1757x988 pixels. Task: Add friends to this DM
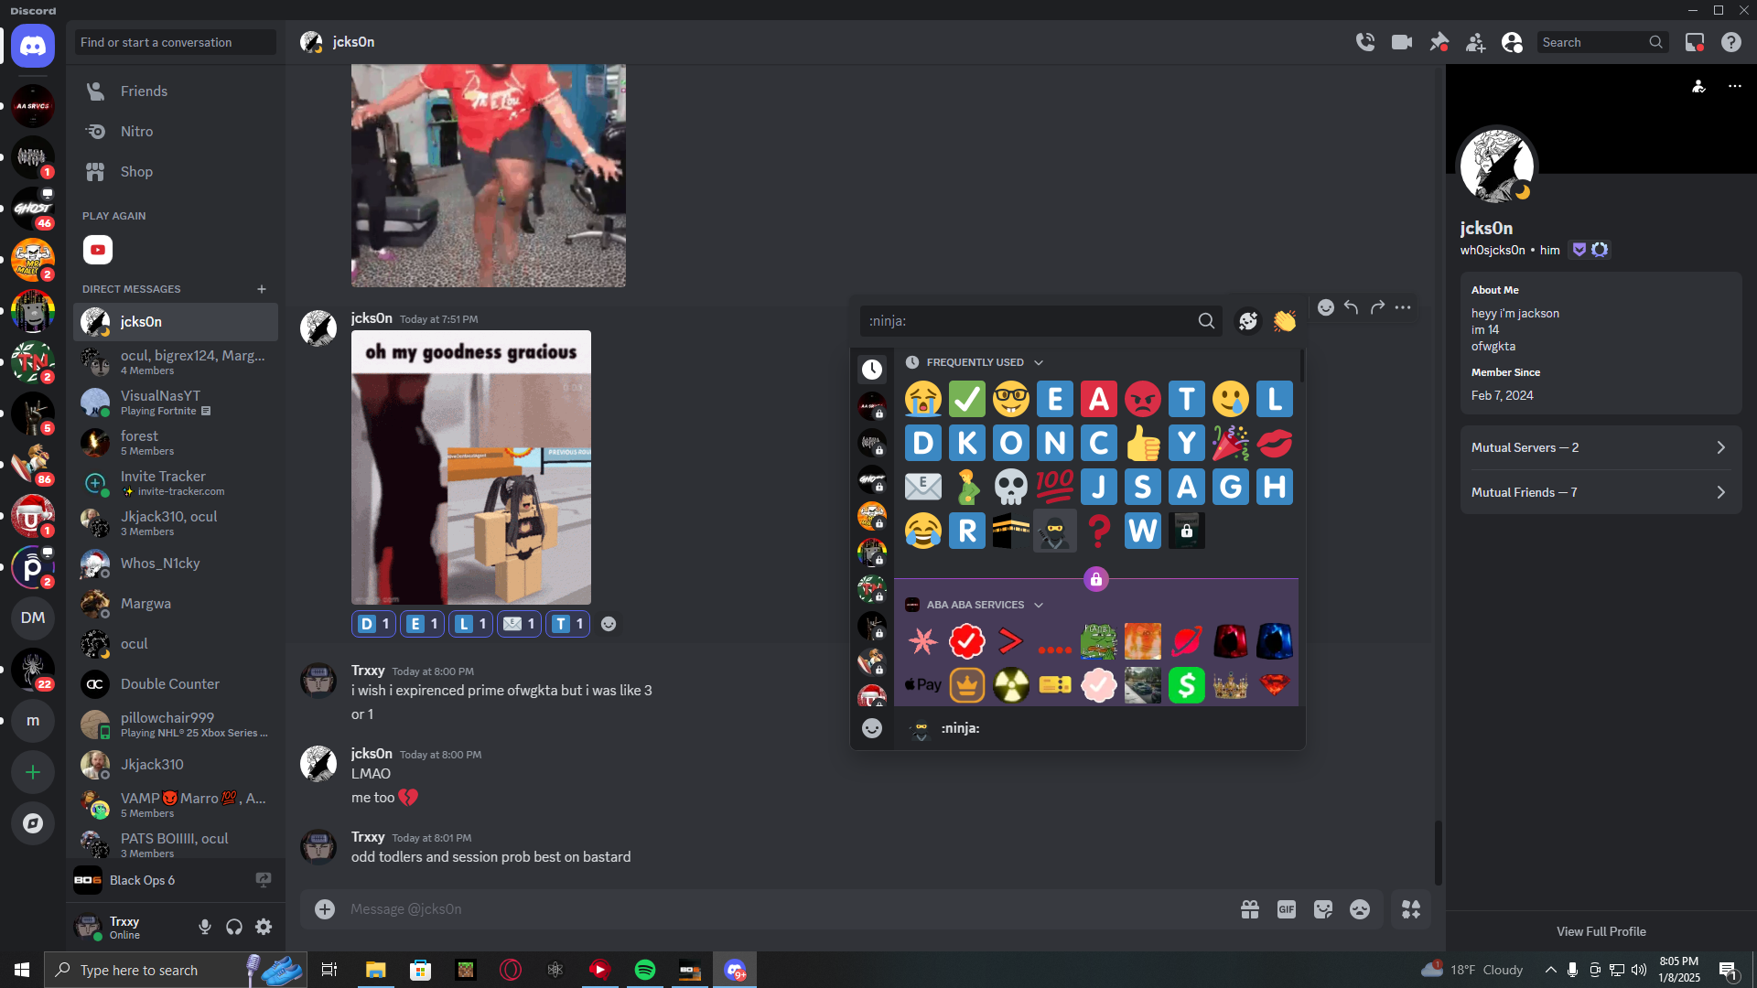point(1475,42)
